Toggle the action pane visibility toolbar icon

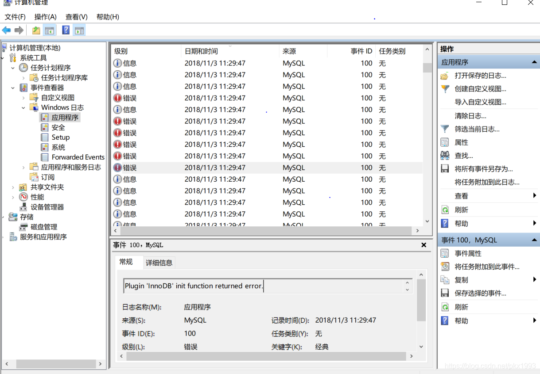coord(78,30)
